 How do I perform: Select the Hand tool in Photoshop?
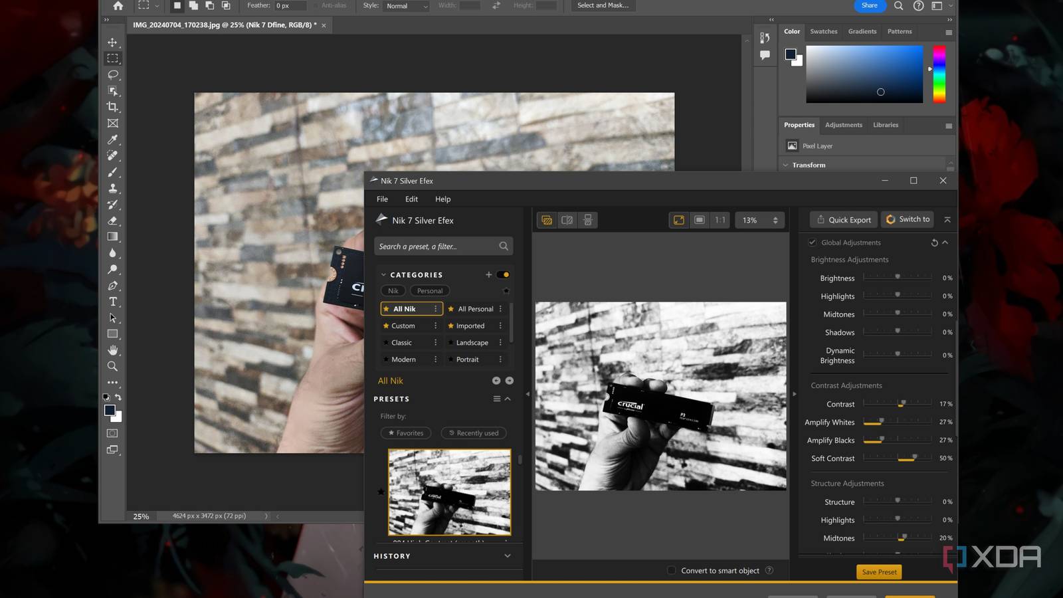[112, 350]
